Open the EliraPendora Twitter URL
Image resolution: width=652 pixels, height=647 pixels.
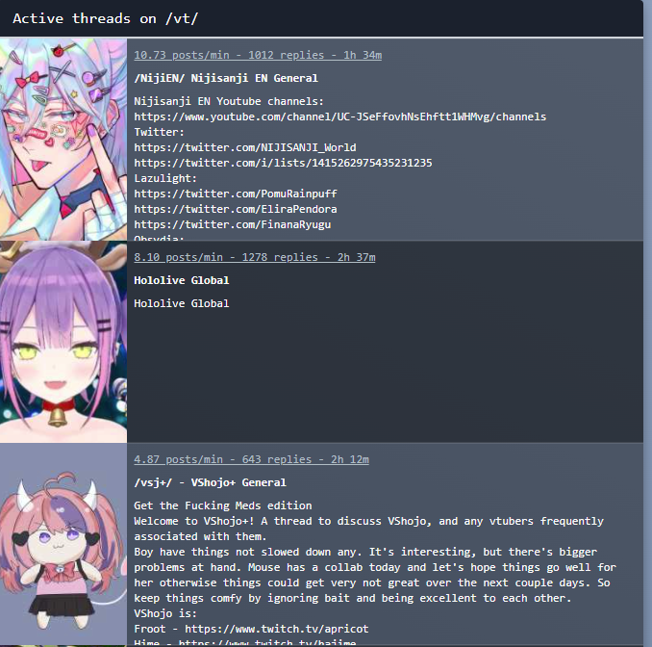click(236, 210)
